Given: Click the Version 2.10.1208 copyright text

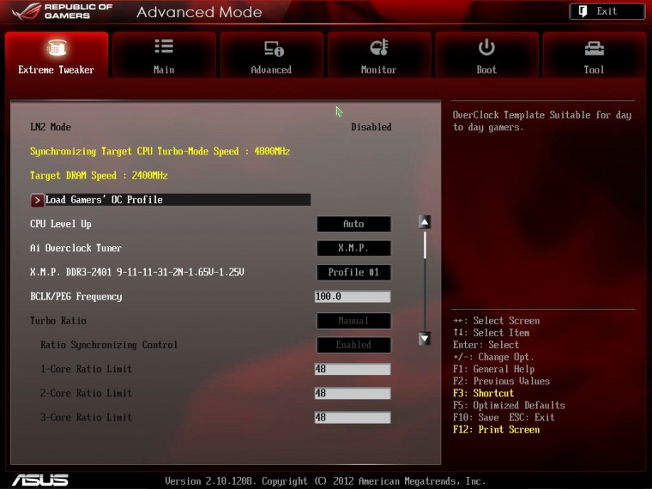Looking at the screenshot, I should click(x=325, y=481).
